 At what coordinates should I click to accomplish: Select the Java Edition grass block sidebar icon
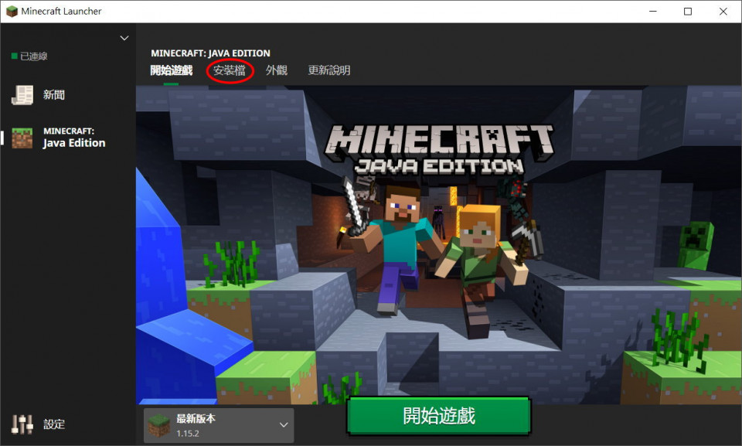pyautogui.click(x=22, y=138)
